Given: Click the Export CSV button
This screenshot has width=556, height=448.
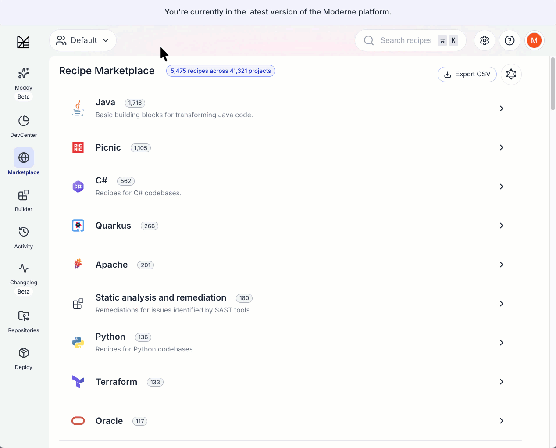Looking at the screenshot, I should tap(467, 74).
